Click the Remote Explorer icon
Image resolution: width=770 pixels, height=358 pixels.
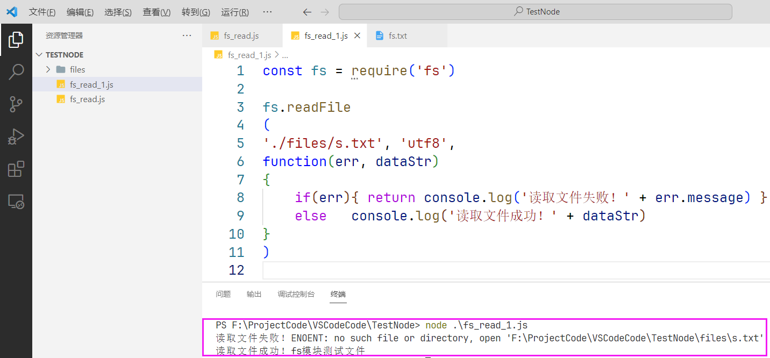click(16, 201)
